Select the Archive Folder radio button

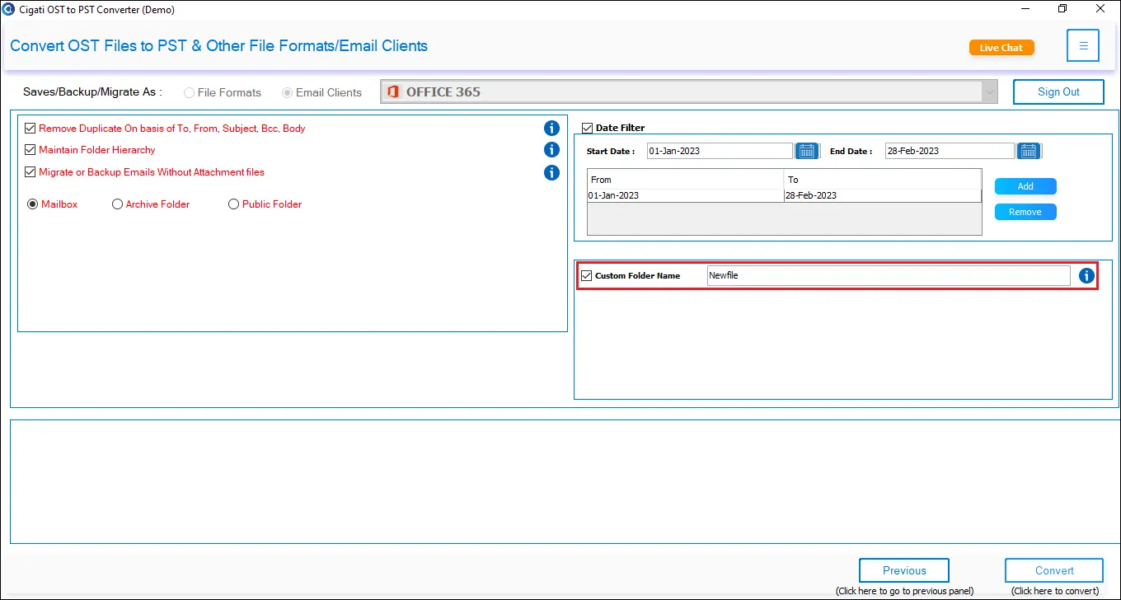point(117,204)
